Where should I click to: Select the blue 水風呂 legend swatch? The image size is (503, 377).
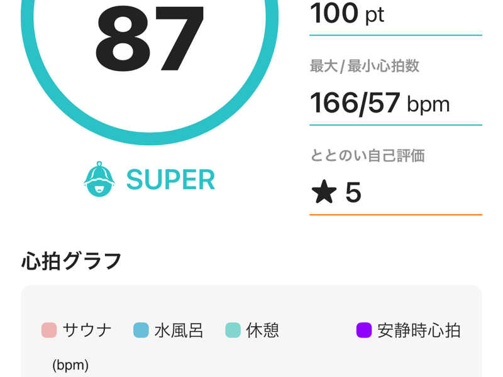[141, 331]
